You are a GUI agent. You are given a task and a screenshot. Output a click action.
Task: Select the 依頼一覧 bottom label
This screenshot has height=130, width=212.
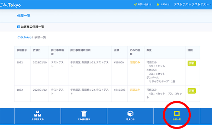coord(177,119)
